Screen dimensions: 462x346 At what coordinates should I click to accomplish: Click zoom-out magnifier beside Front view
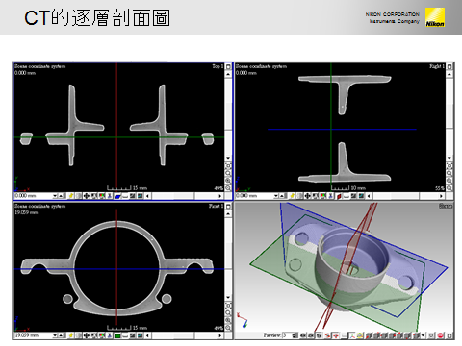point(228,328)
